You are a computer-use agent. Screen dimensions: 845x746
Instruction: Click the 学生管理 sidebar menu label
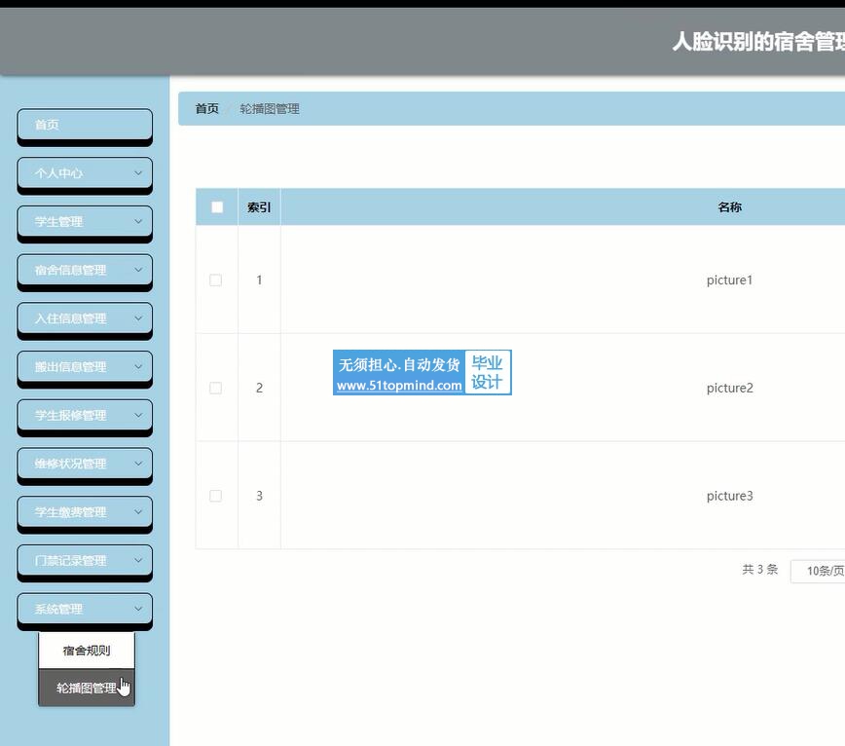point(58,221)
